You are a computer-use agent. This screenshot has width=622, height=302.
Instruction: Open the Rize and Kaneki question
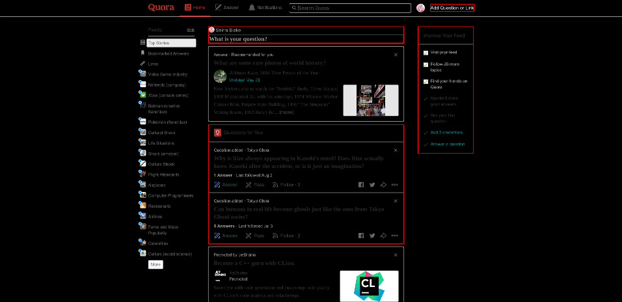tap(299, 162)
